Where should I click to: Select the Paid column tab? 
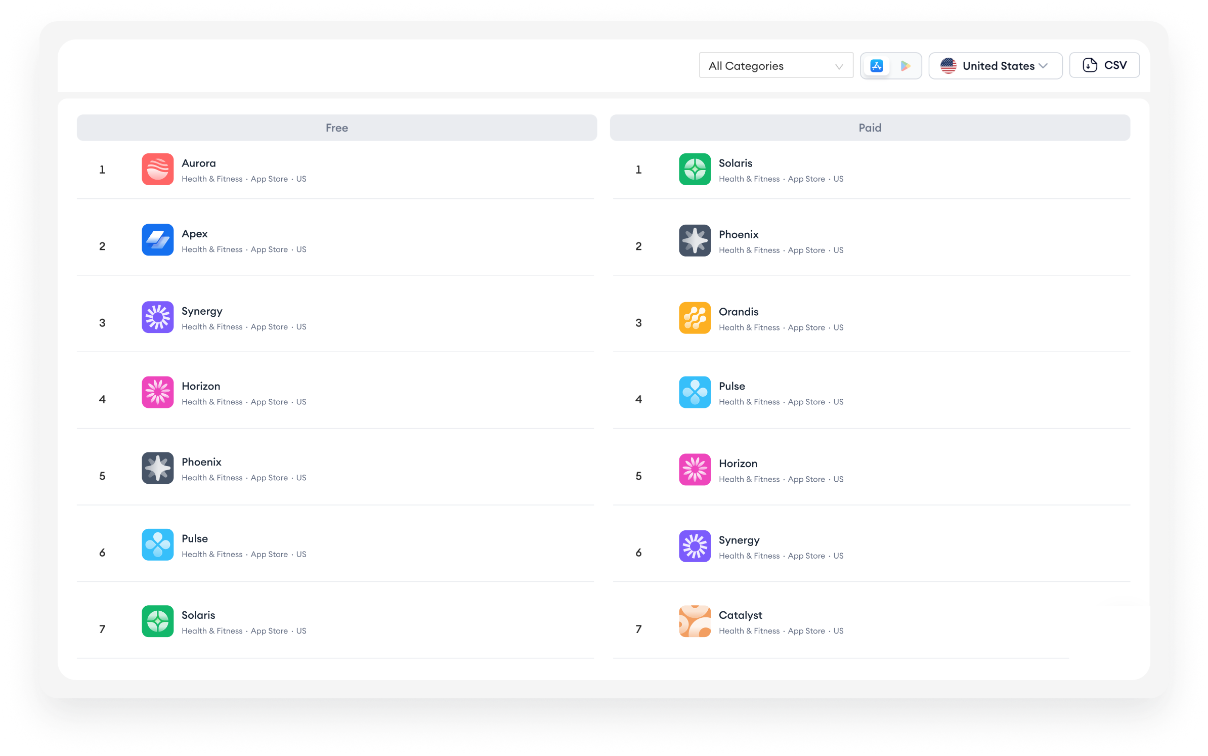pyautogui.click(x=870, y=128)
